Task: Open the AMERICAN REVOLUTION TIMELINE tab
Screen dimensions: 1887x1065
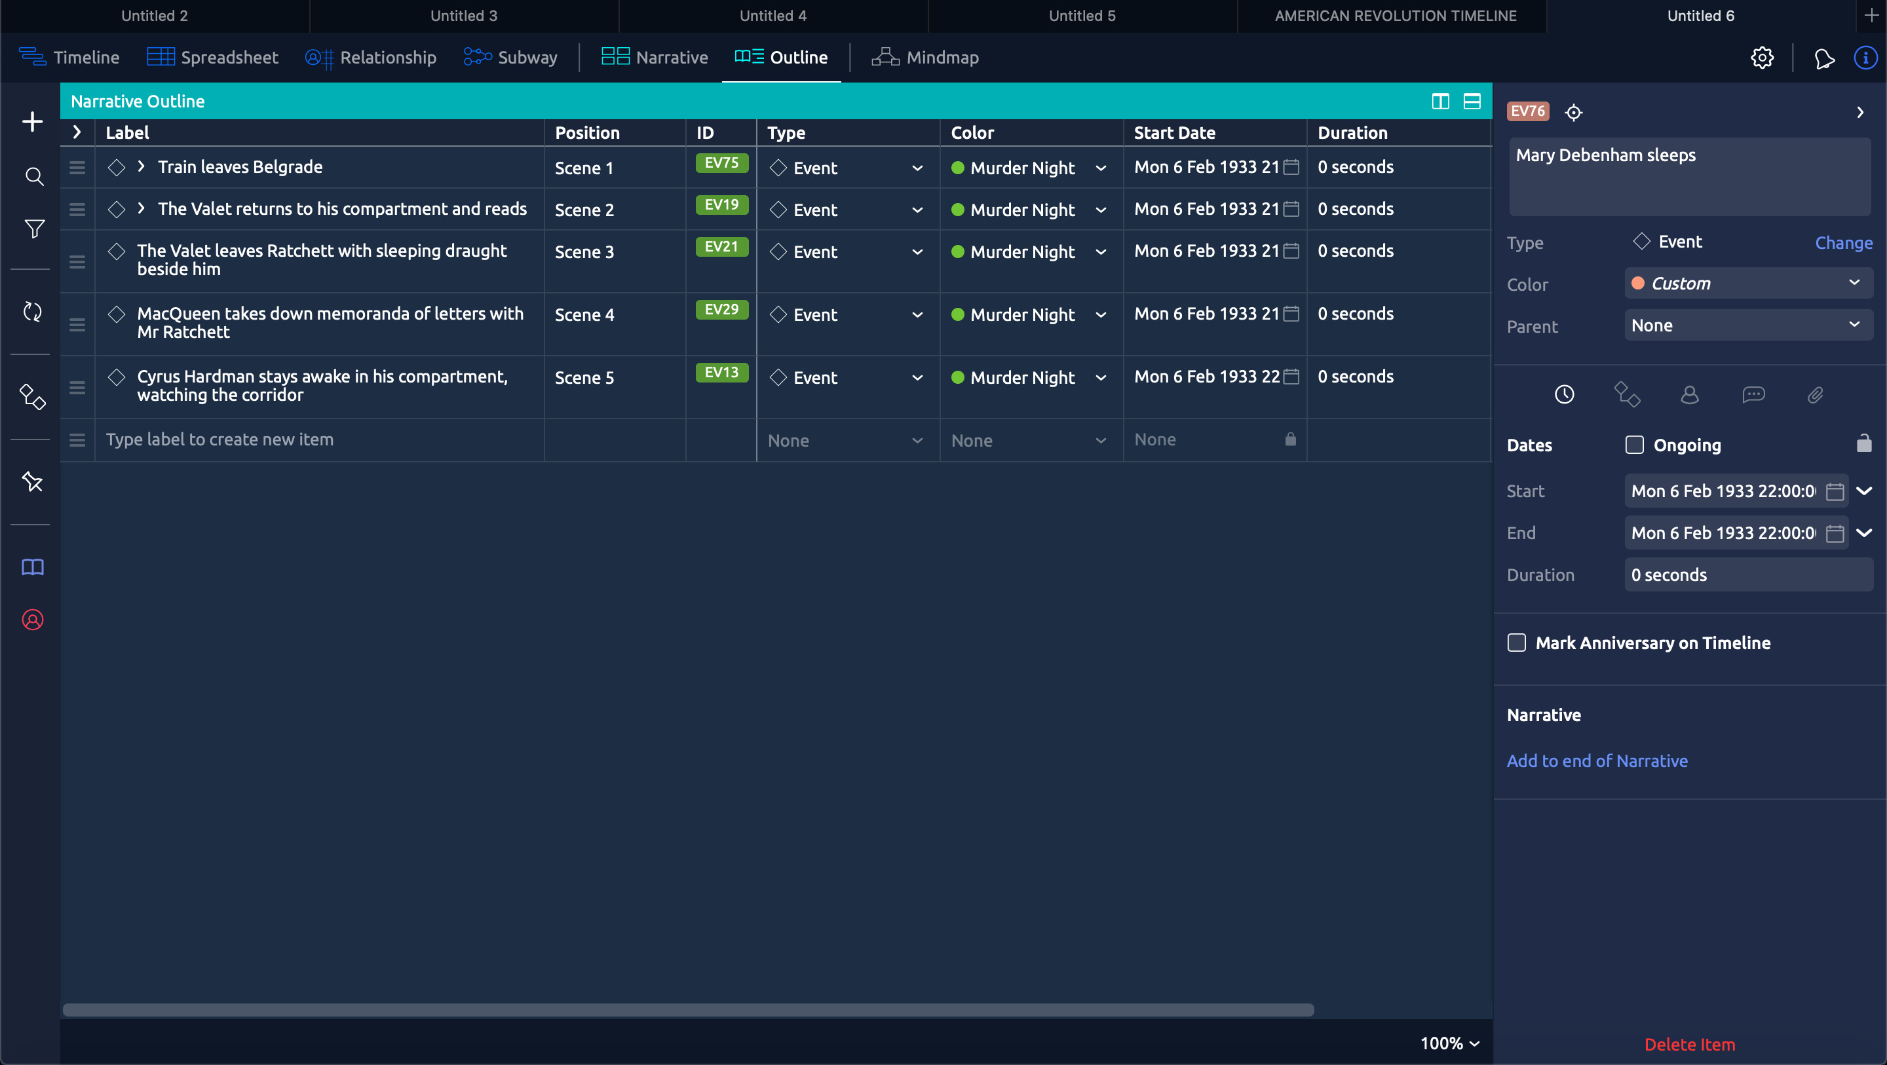Action: point(1395,15)
